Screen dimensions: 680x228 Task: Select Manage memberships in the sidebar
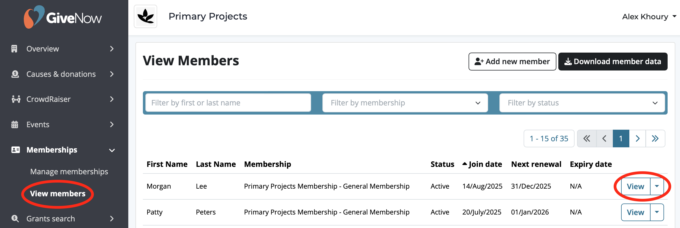pyautogui.click(x=69, y=171)
